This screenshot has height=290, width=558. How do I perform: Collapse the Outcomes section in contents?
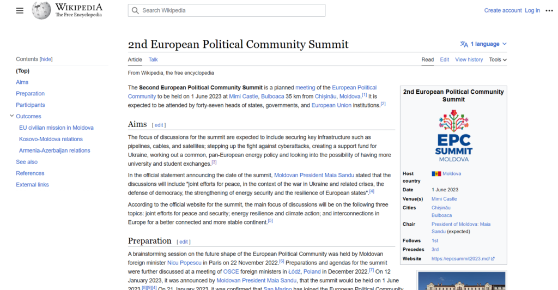(12, 116)
